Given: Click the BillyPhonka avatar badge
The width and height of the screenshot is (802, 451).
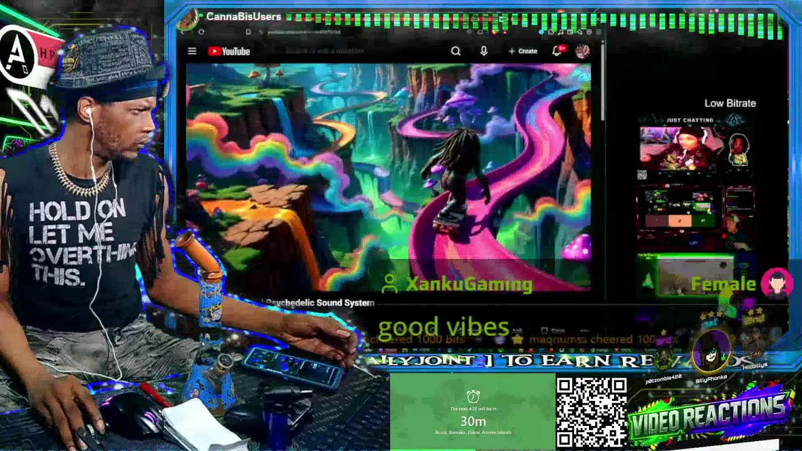Looking at the screenshot, I should (712, 351).
